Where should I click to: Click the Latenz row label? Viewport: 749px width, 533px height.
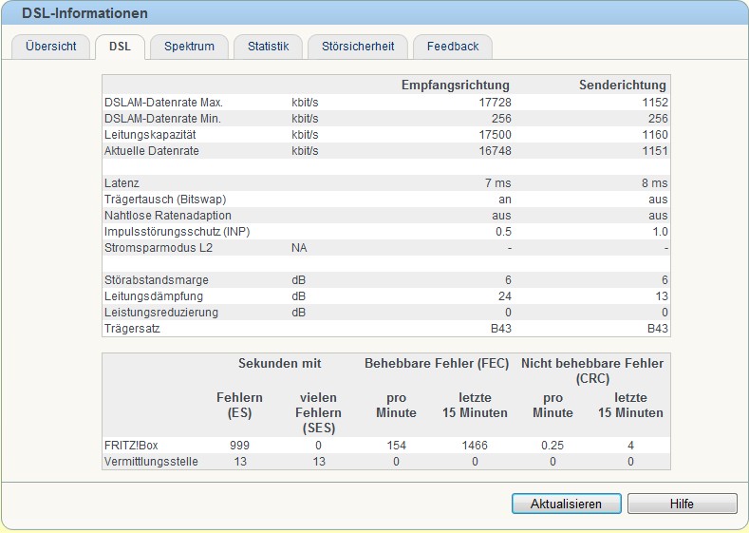point(122,183)
